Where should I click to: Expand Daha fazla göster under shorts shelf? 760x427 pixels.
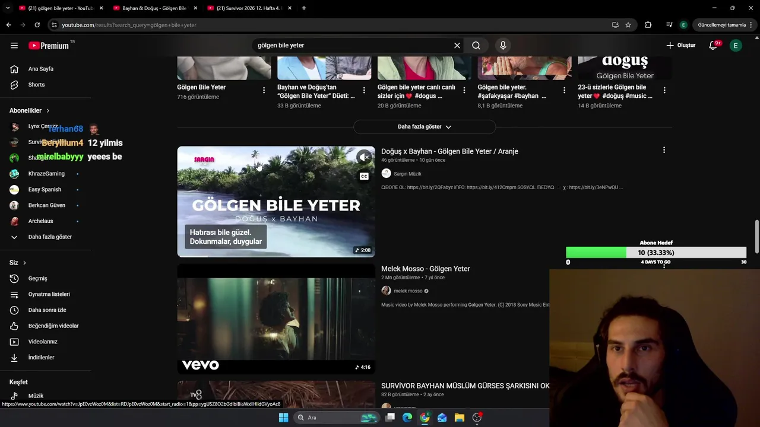(425, 127)
